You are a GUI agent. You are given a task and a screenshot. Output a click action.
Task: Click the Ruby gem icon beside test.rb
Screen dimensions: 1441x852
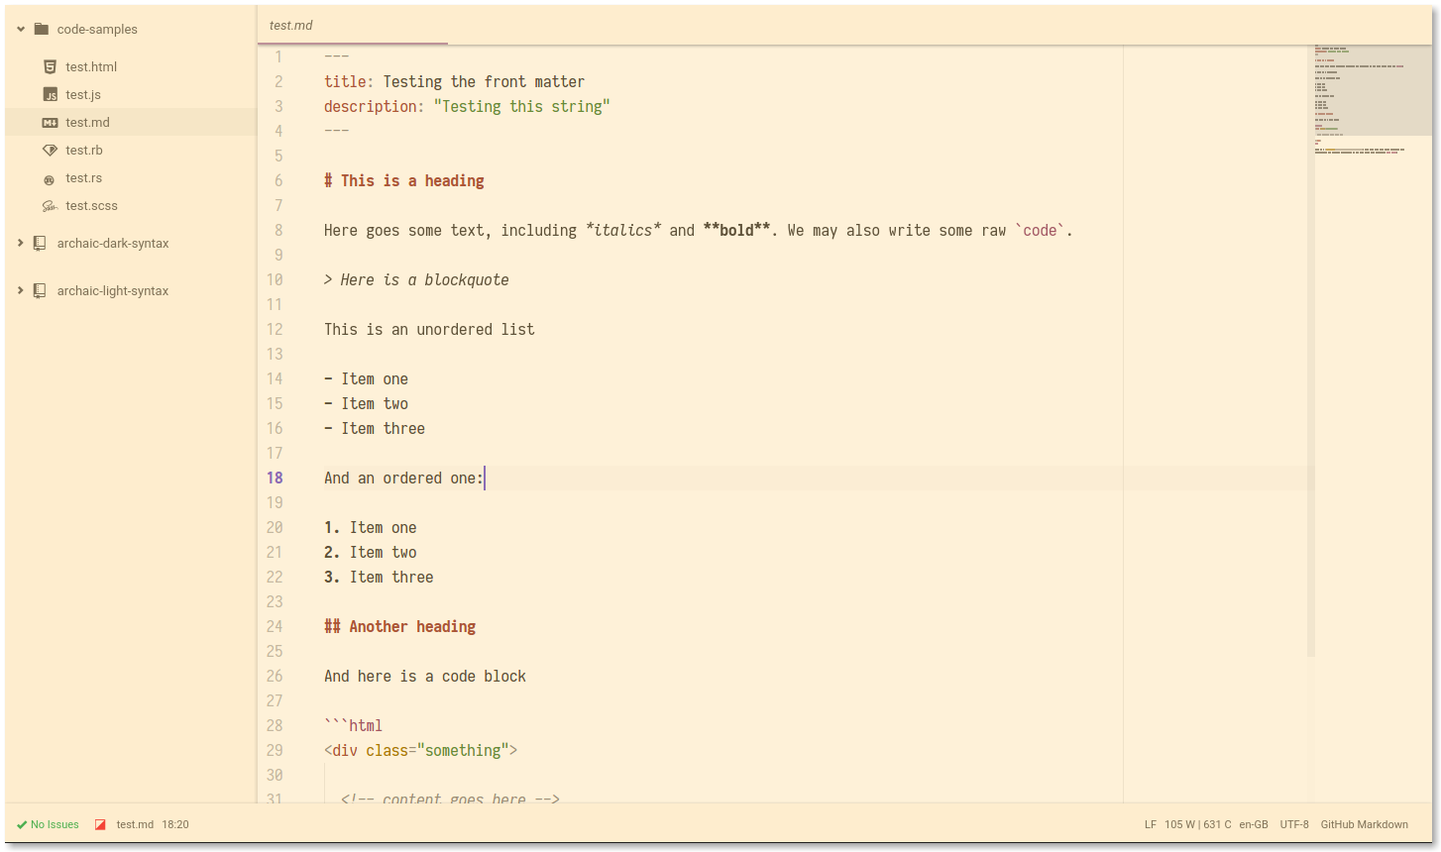point(50,150)
